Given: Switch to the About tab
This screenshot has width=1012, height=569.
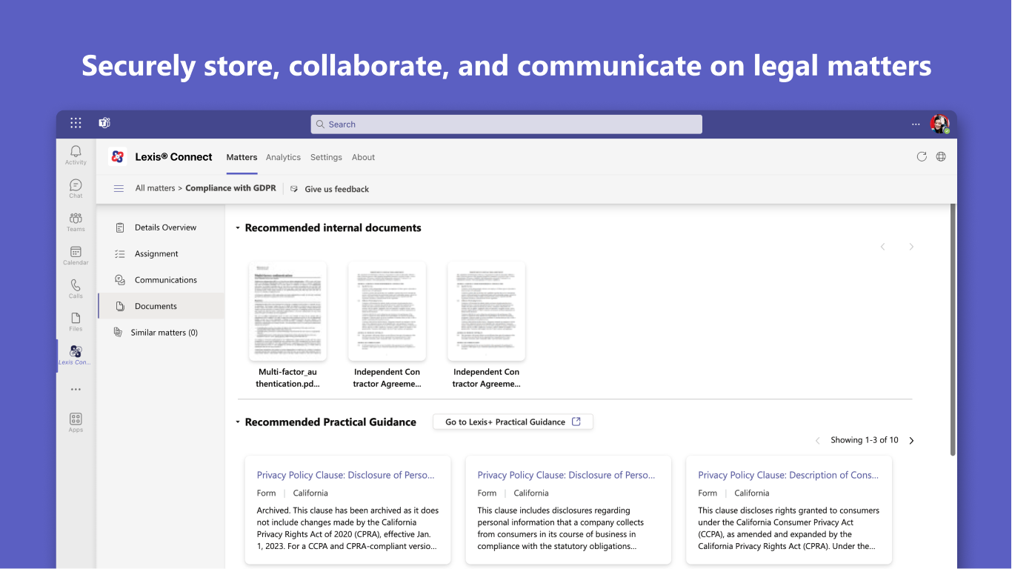Looking at the screenshot, I should (363, 157).
